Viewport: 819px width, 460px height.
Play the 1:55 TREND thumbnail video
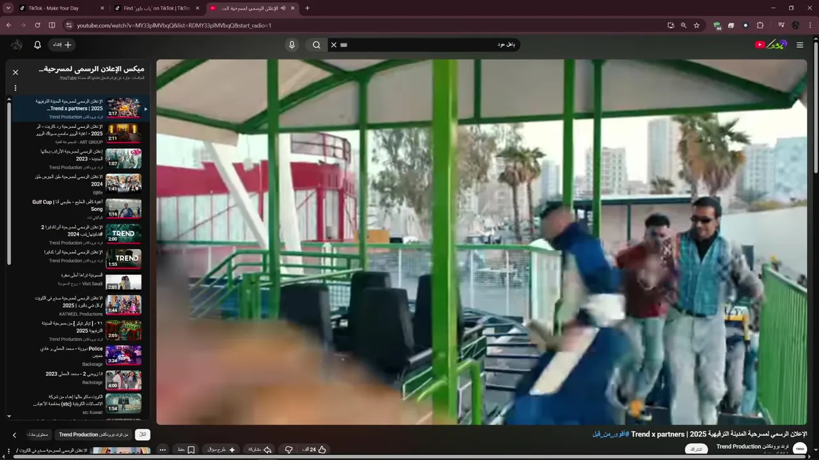pos(123,259)
